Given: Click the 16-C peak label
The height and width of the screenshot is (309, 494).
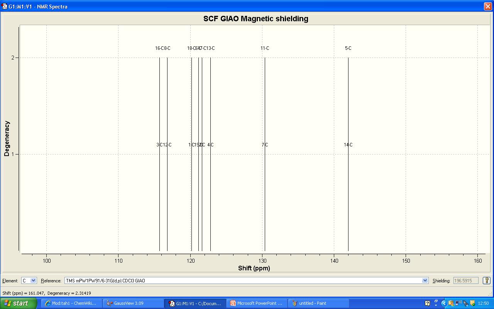Looking at the screenshot, I should (x=159, y=48).
